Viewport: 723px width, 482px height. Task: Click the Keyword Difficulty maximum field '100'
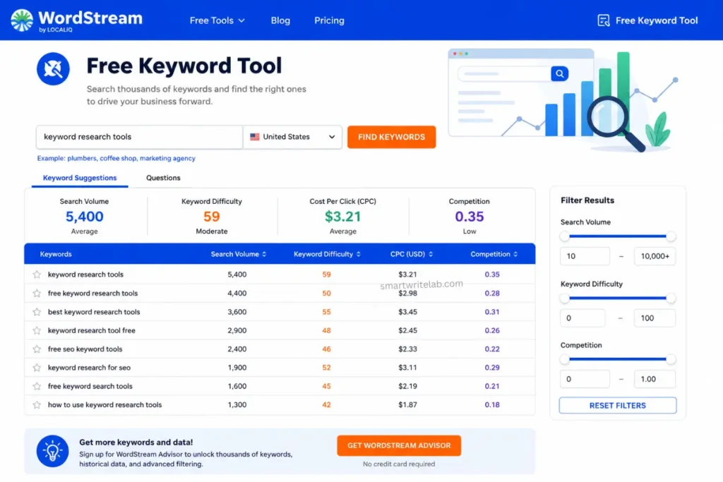pyautogui.click(x=655, y=318)
